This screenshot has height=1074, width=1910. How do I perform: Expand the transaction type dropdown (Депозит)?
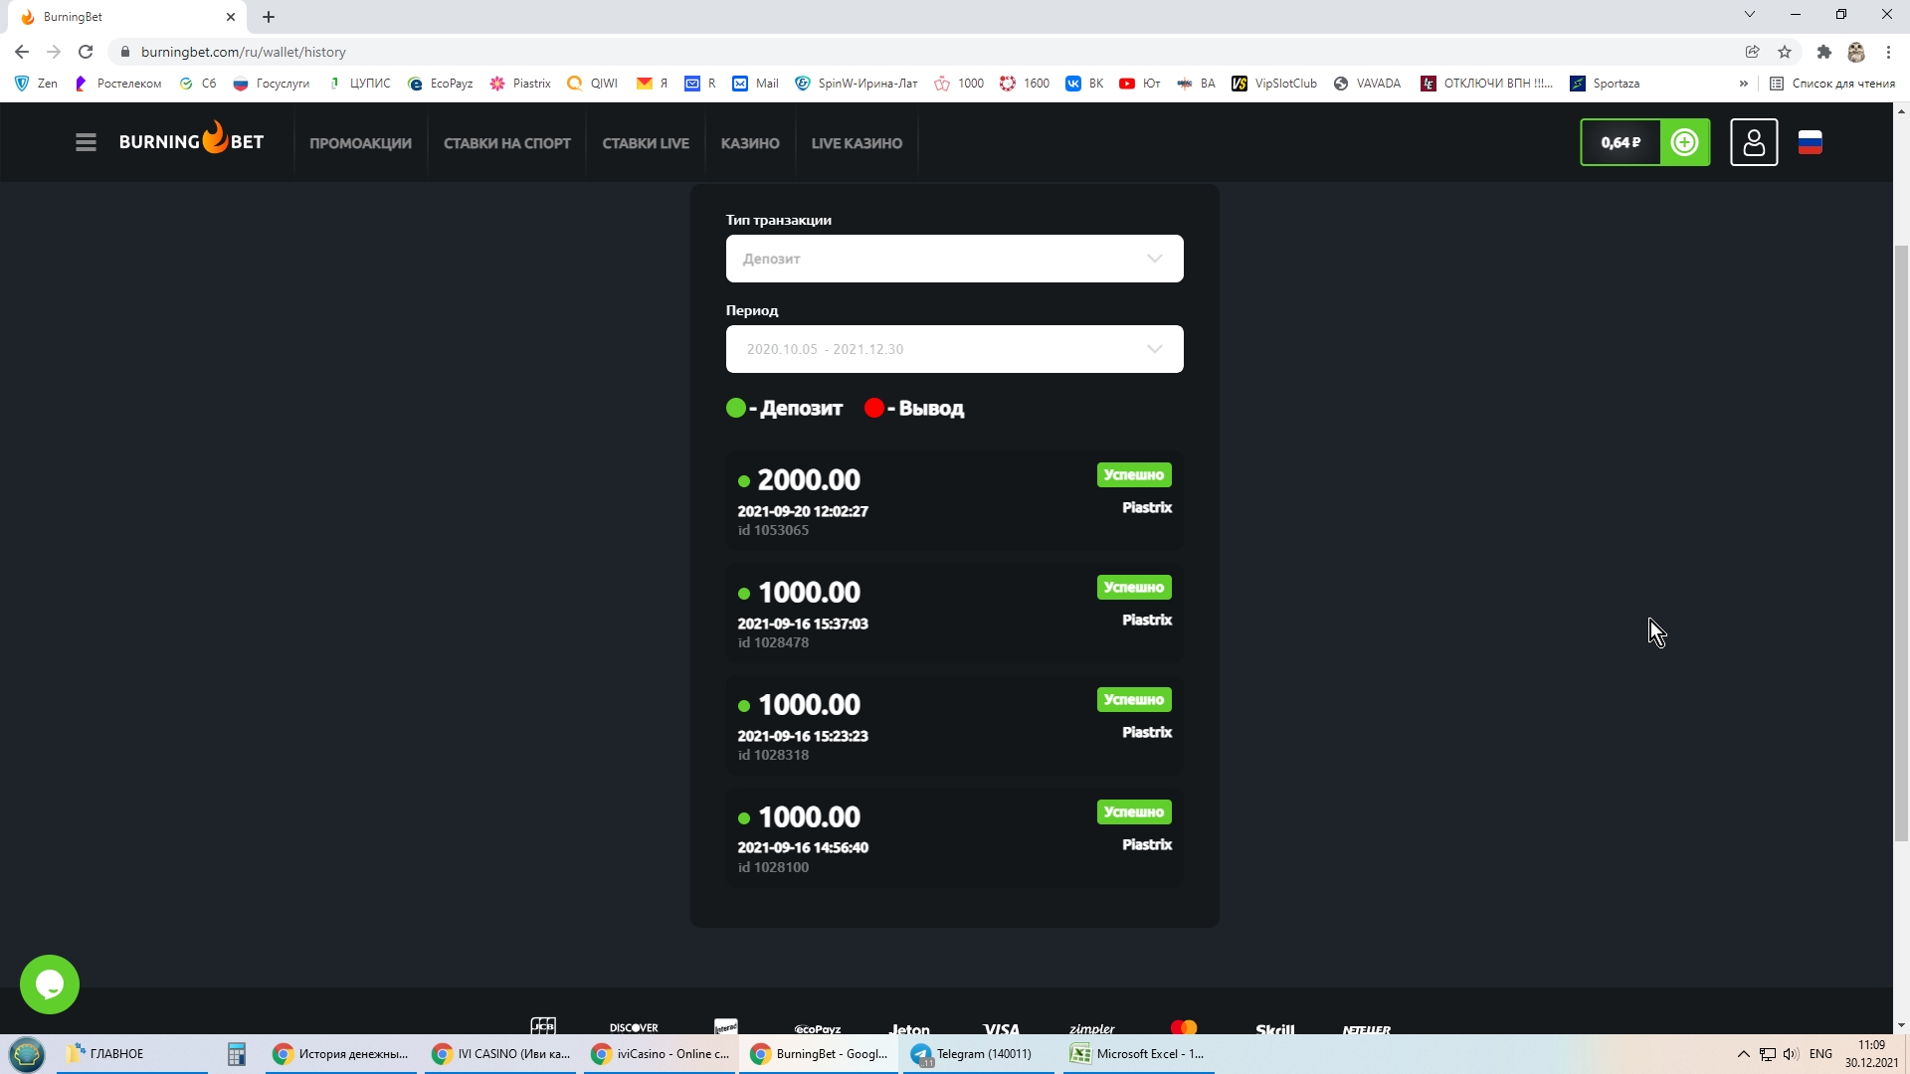(x=954, y=259)
